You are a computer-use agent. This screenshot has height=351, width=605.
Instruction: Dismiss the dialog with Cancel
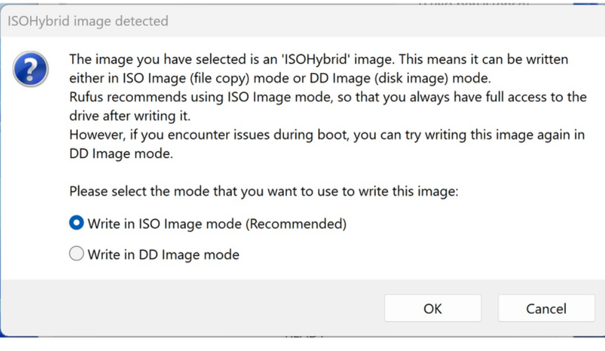[546, 309]
